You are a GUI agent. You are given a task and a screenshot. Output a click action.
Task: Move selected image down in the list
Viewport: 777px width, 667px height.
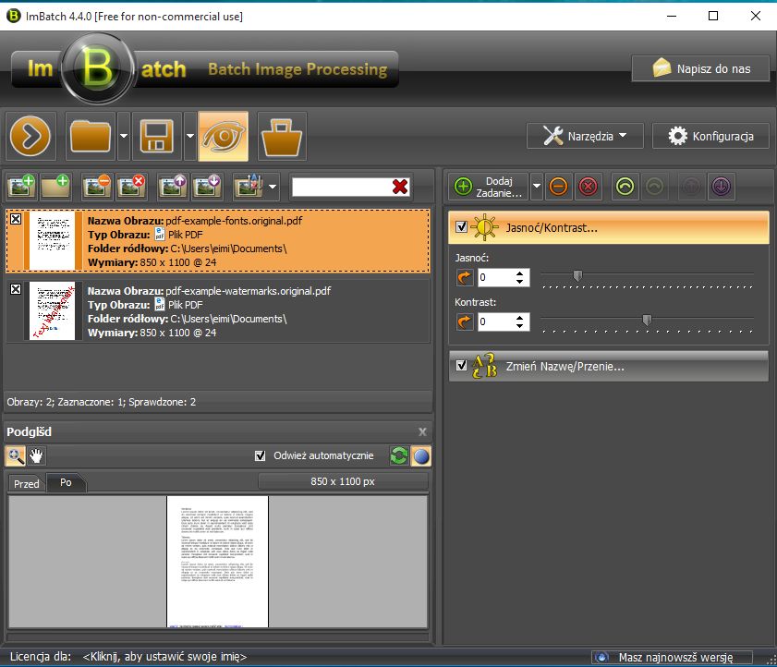tap(207, 187)
